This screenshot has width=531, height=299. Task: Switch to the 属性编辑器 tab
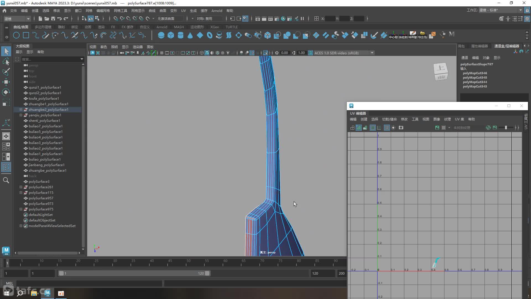pos(480,46)
